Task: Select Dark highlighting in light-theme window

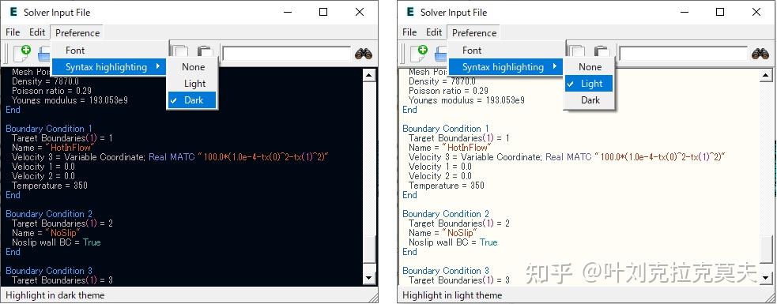Action: (x=589, y=100)
